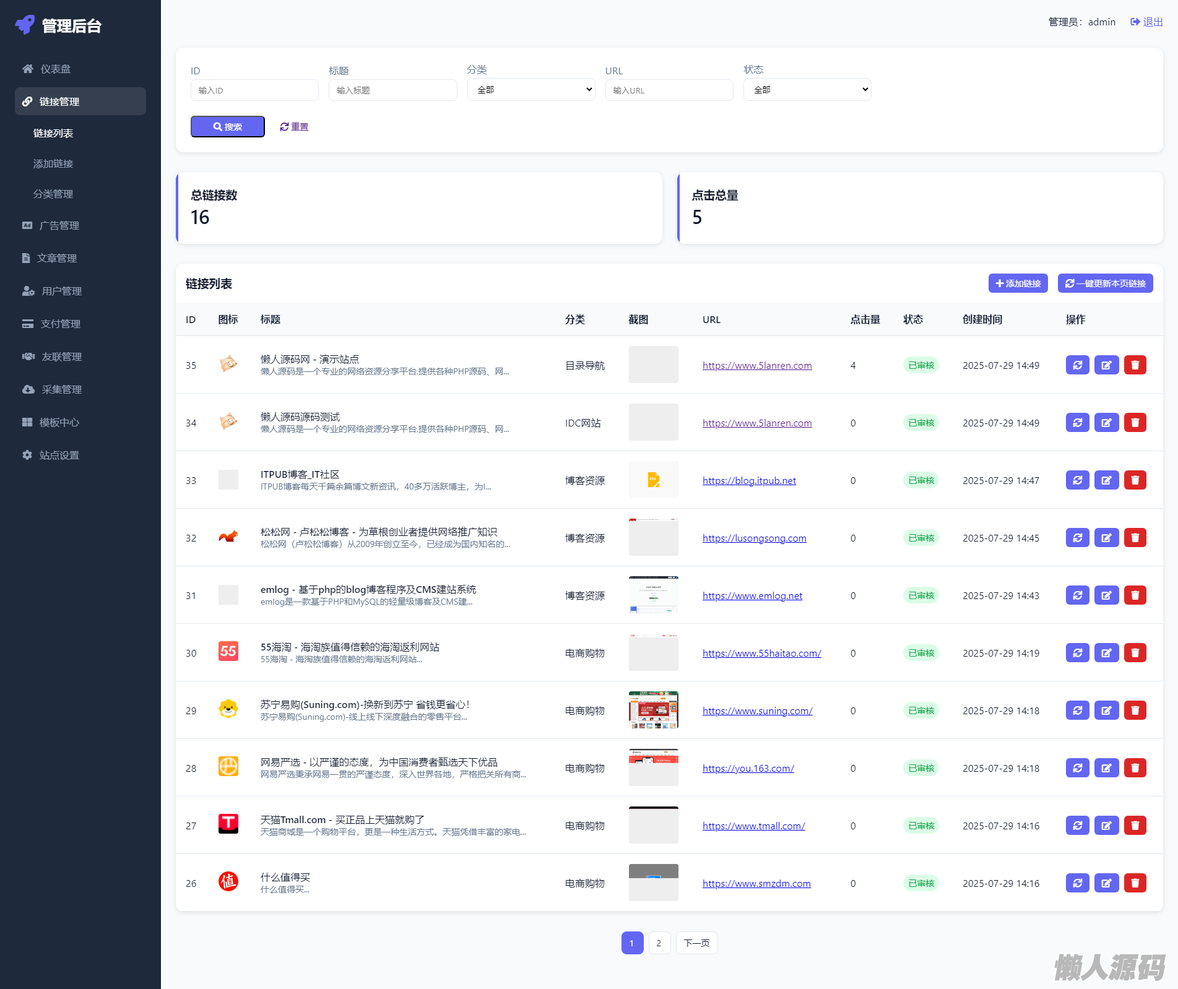Click the edit icon for link ID 33
This screenshot has width=1178, height=989.
pos(1106,480)
